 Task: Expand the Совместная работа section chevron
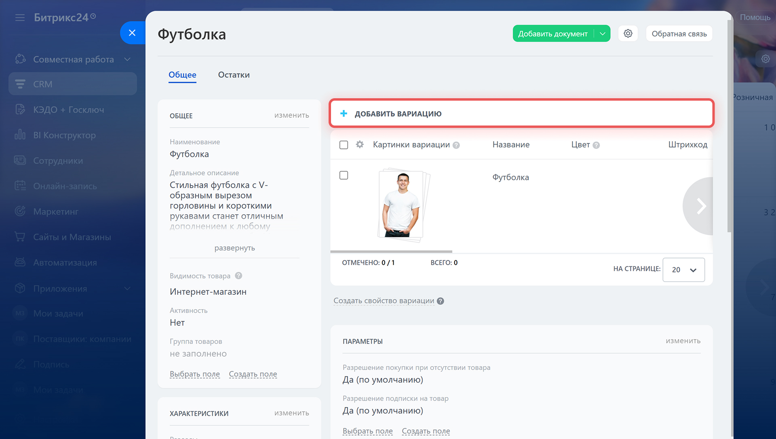pyautogui.click(x=127, y=59)
